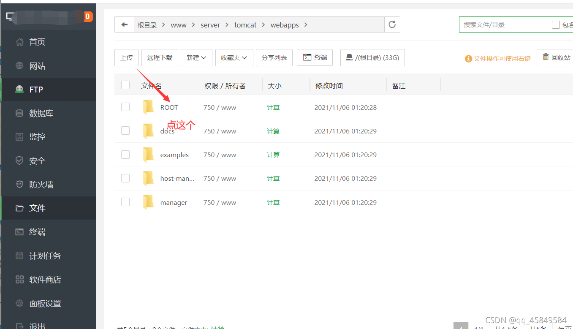Click the gear icon beside 面板设置
The image size is (573, 329).
click(x=19, y=303)
